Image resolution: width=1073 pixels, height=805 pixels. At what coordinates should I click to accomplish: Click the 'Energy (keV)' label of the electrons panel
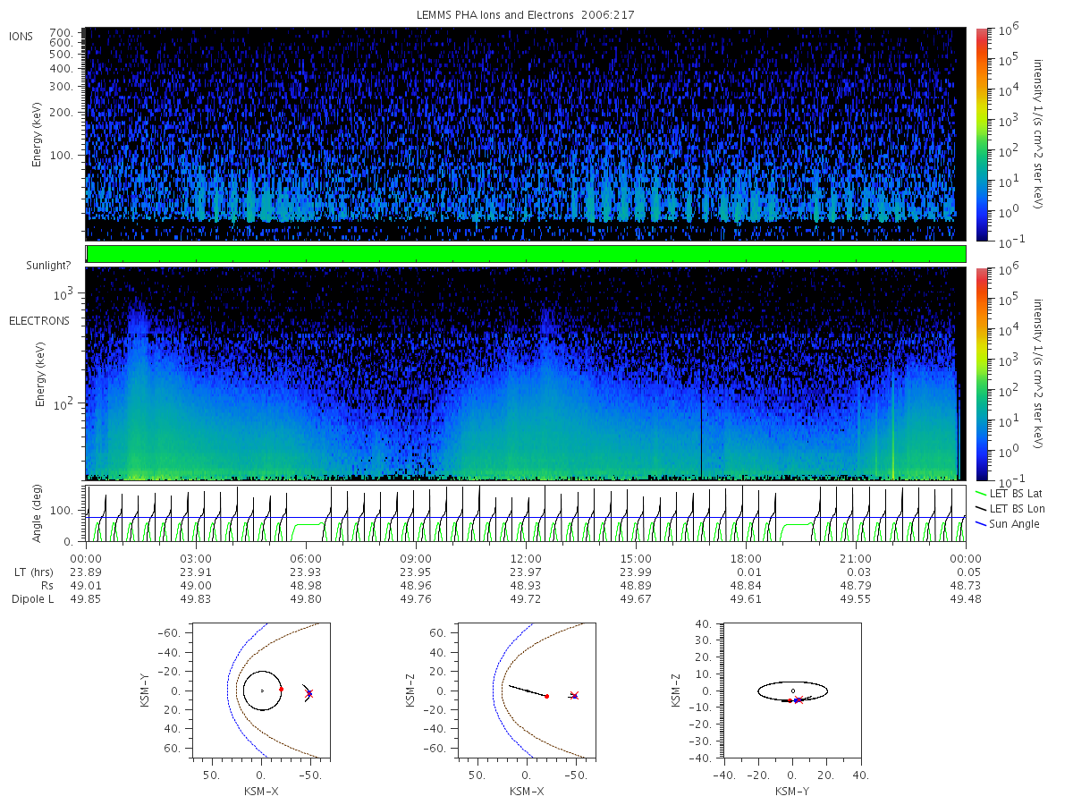38,374
